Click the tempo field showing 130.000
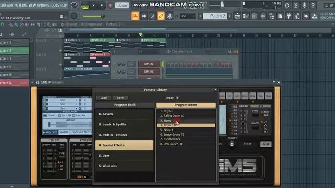 (x=122, y=6)
